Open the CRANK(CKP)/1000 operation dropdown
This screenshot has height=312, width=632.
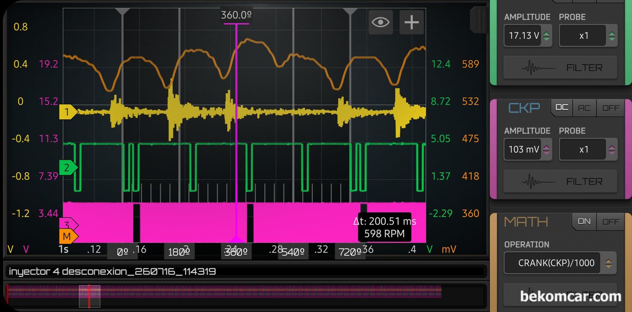coord(560,263)
